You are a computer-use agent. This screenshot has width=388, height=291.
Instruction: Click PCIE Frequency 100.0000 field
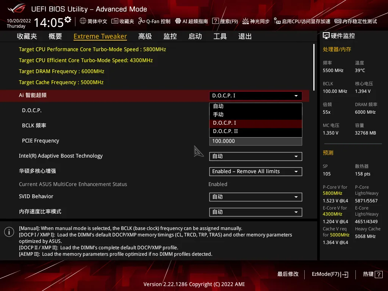coord(256,141)
